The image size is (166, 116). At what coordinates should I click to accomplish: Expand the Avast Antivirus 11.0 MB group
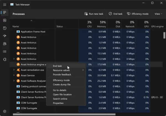[x=14, y=59]
